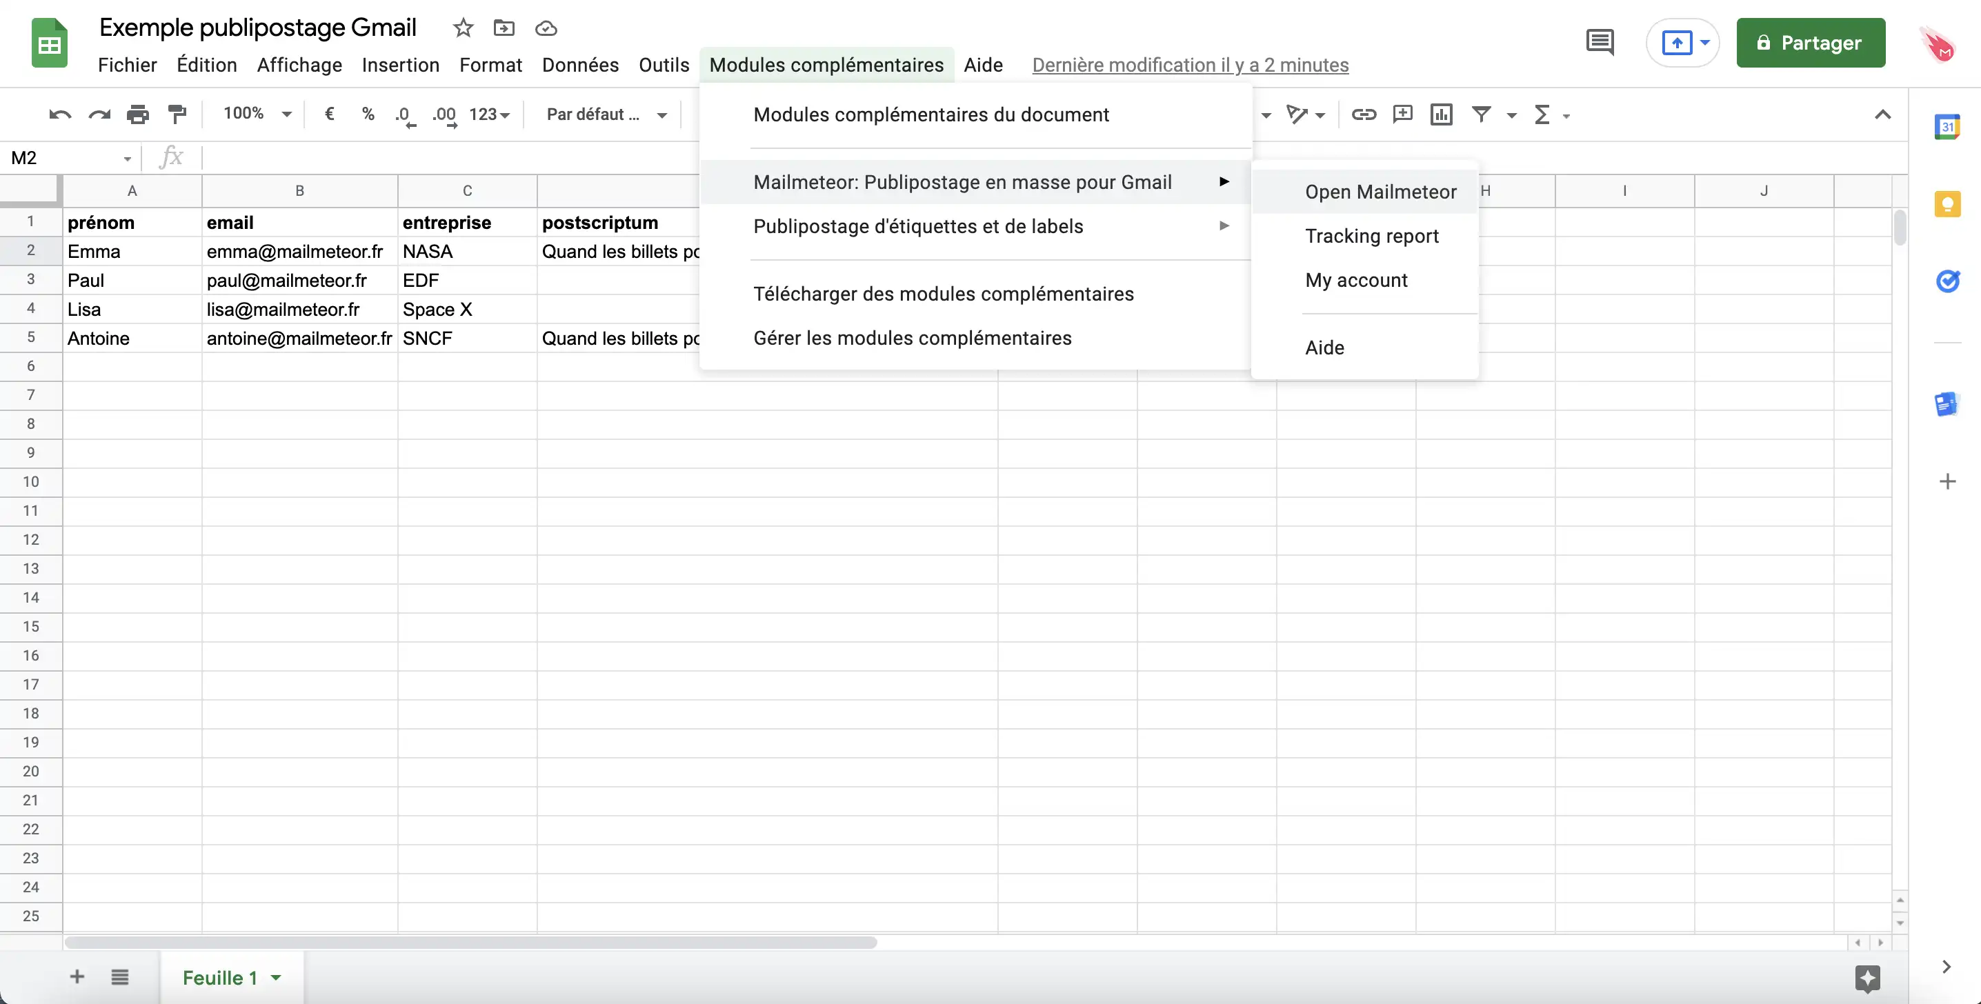Click the Move to folder icon

[x=504, y=28]
